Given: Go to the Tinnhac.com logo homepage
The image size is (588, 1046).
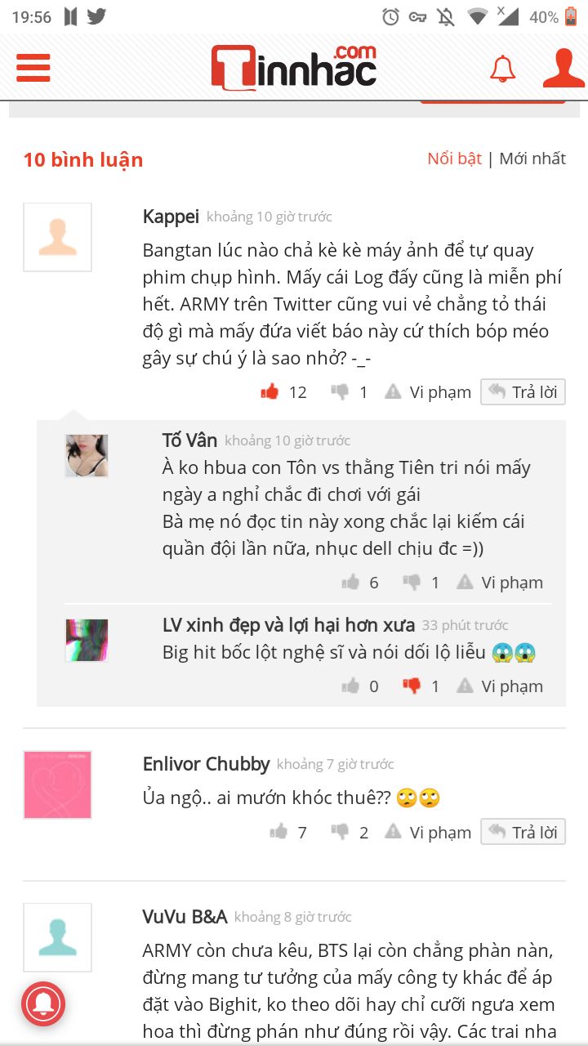Looking at the screenshot, I should pyautogui.click(x=294, y=68).
